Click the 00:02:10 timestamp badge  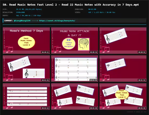point(45,108)
